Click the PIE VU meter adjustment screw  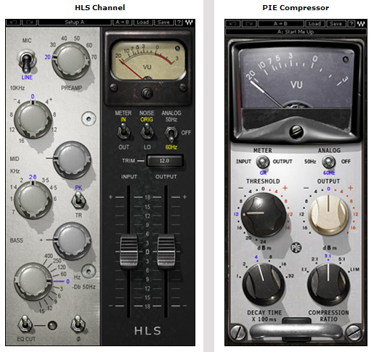296,132
